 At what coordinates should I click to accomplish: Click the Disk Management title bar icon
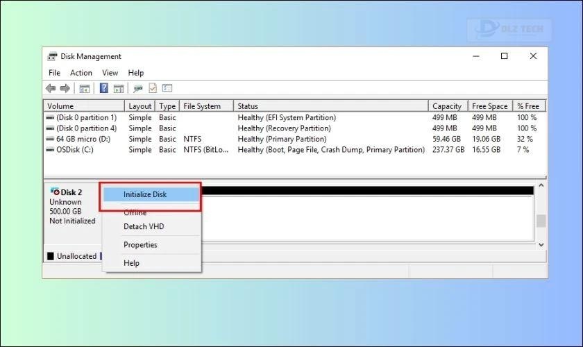pyautogui.click(x=53, y=56)
